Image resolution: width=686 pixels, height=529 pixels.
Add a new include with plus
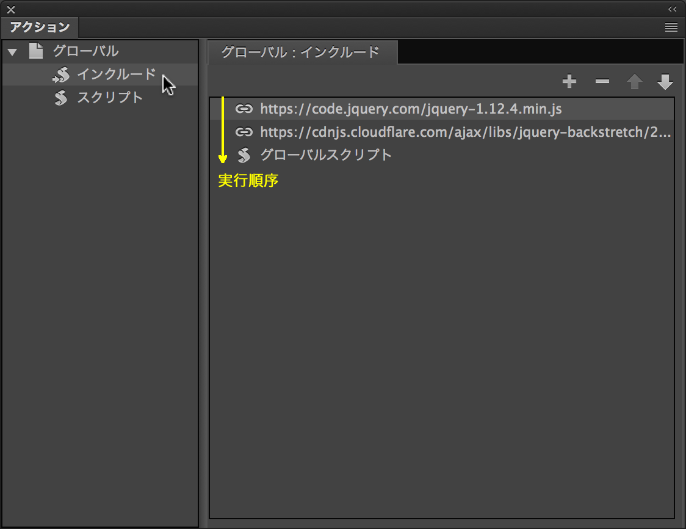click(569, 81)
